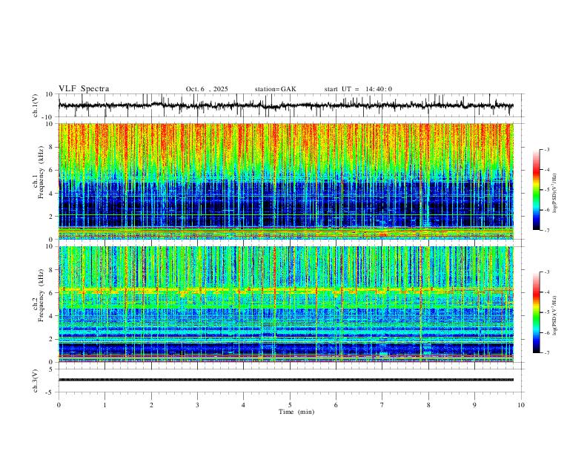
Task: Click the ch.1 "Frequency (kHz)" axis label
Action: point(42,173)
